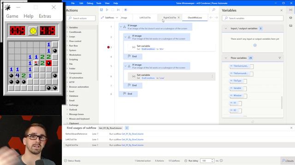Collapse the If image block on line 2
The width and height of the screenshot is (295, 165).
[x=125, y=37]
